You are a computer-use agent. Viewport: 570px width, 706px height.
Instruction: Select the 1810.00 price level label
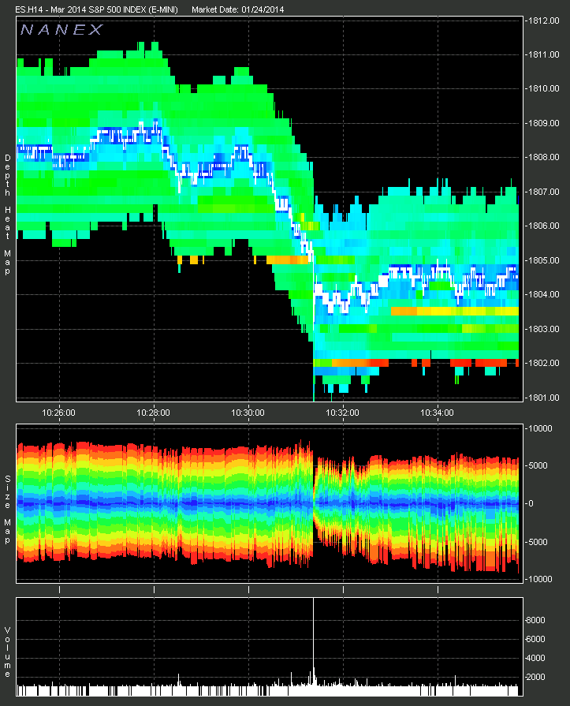tap(543, 88)
